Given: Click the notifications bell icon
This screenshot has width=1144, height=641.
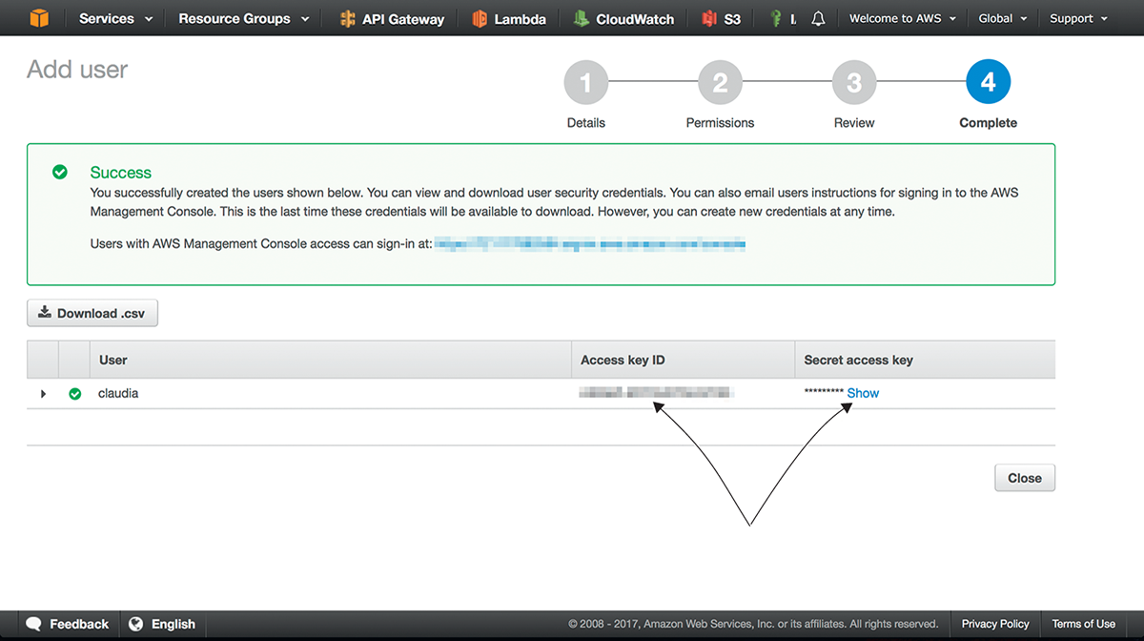Looking at the screenshot, I should [818, 19].
